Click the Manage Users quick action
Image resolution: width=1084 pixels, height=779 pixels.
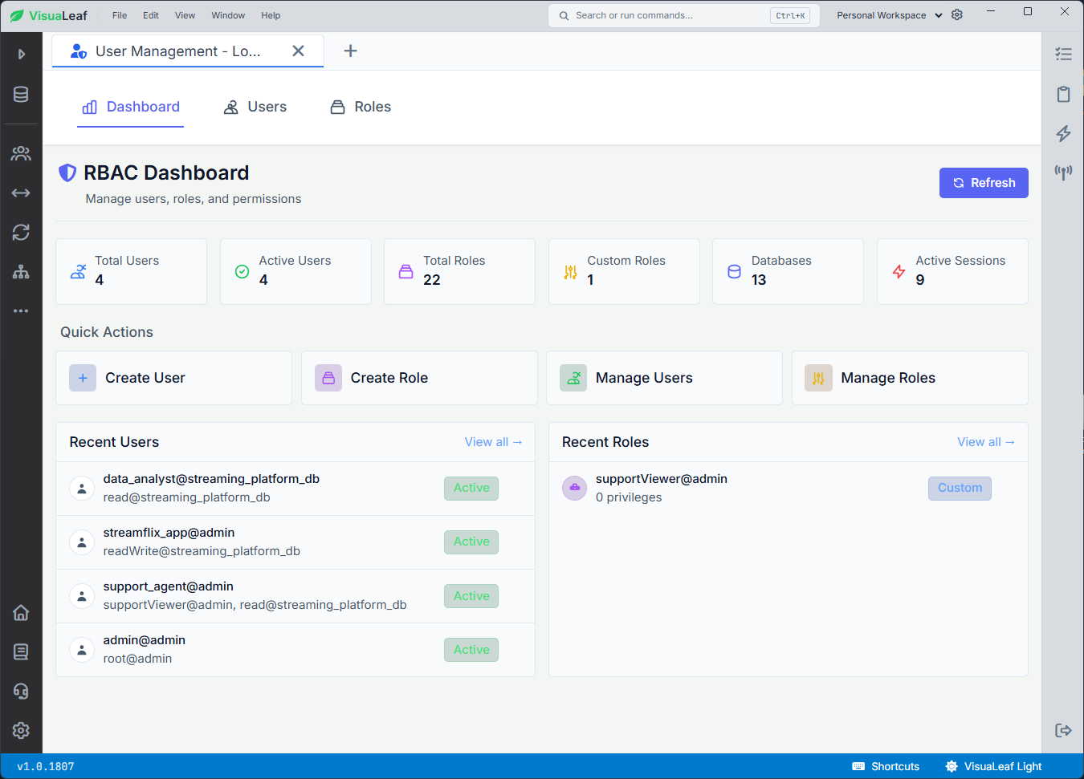(x=664, y=378)
